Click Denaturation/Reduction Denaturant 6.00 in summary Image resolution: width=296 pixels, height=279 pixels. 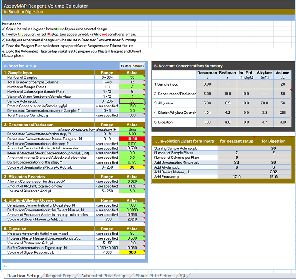coord(207,94)
